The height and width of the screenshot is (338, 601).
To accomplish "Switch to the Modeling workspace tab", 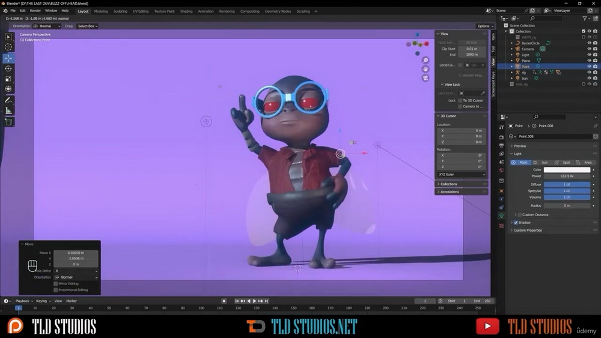I will coord(101,11).
